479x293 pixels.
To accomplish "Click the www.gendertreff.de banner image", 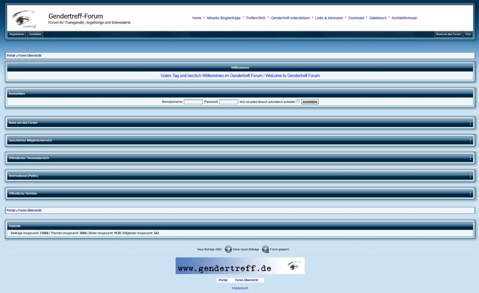I will point(240,266).
